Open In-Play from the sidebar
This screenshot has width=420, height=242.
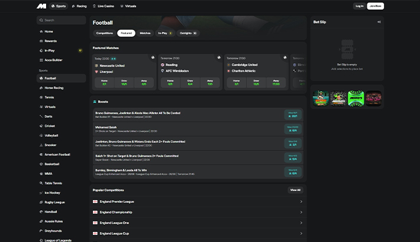pyautogui.click(x=62, y=51)
